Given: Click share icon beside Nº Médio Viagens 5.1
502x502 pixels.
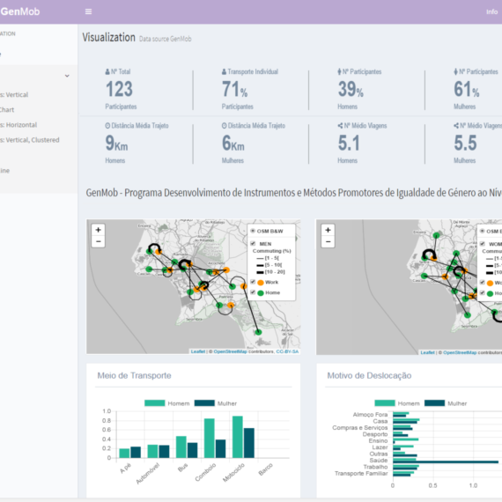Looking at the screenshot, I should pos(340,126).
